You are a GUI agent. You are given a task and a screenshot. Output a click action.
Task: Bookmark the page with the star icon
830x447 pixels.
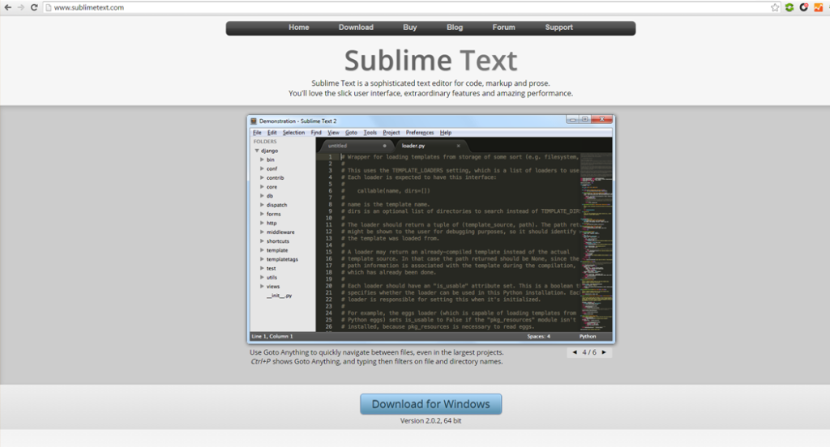click(x=775, y=7)
